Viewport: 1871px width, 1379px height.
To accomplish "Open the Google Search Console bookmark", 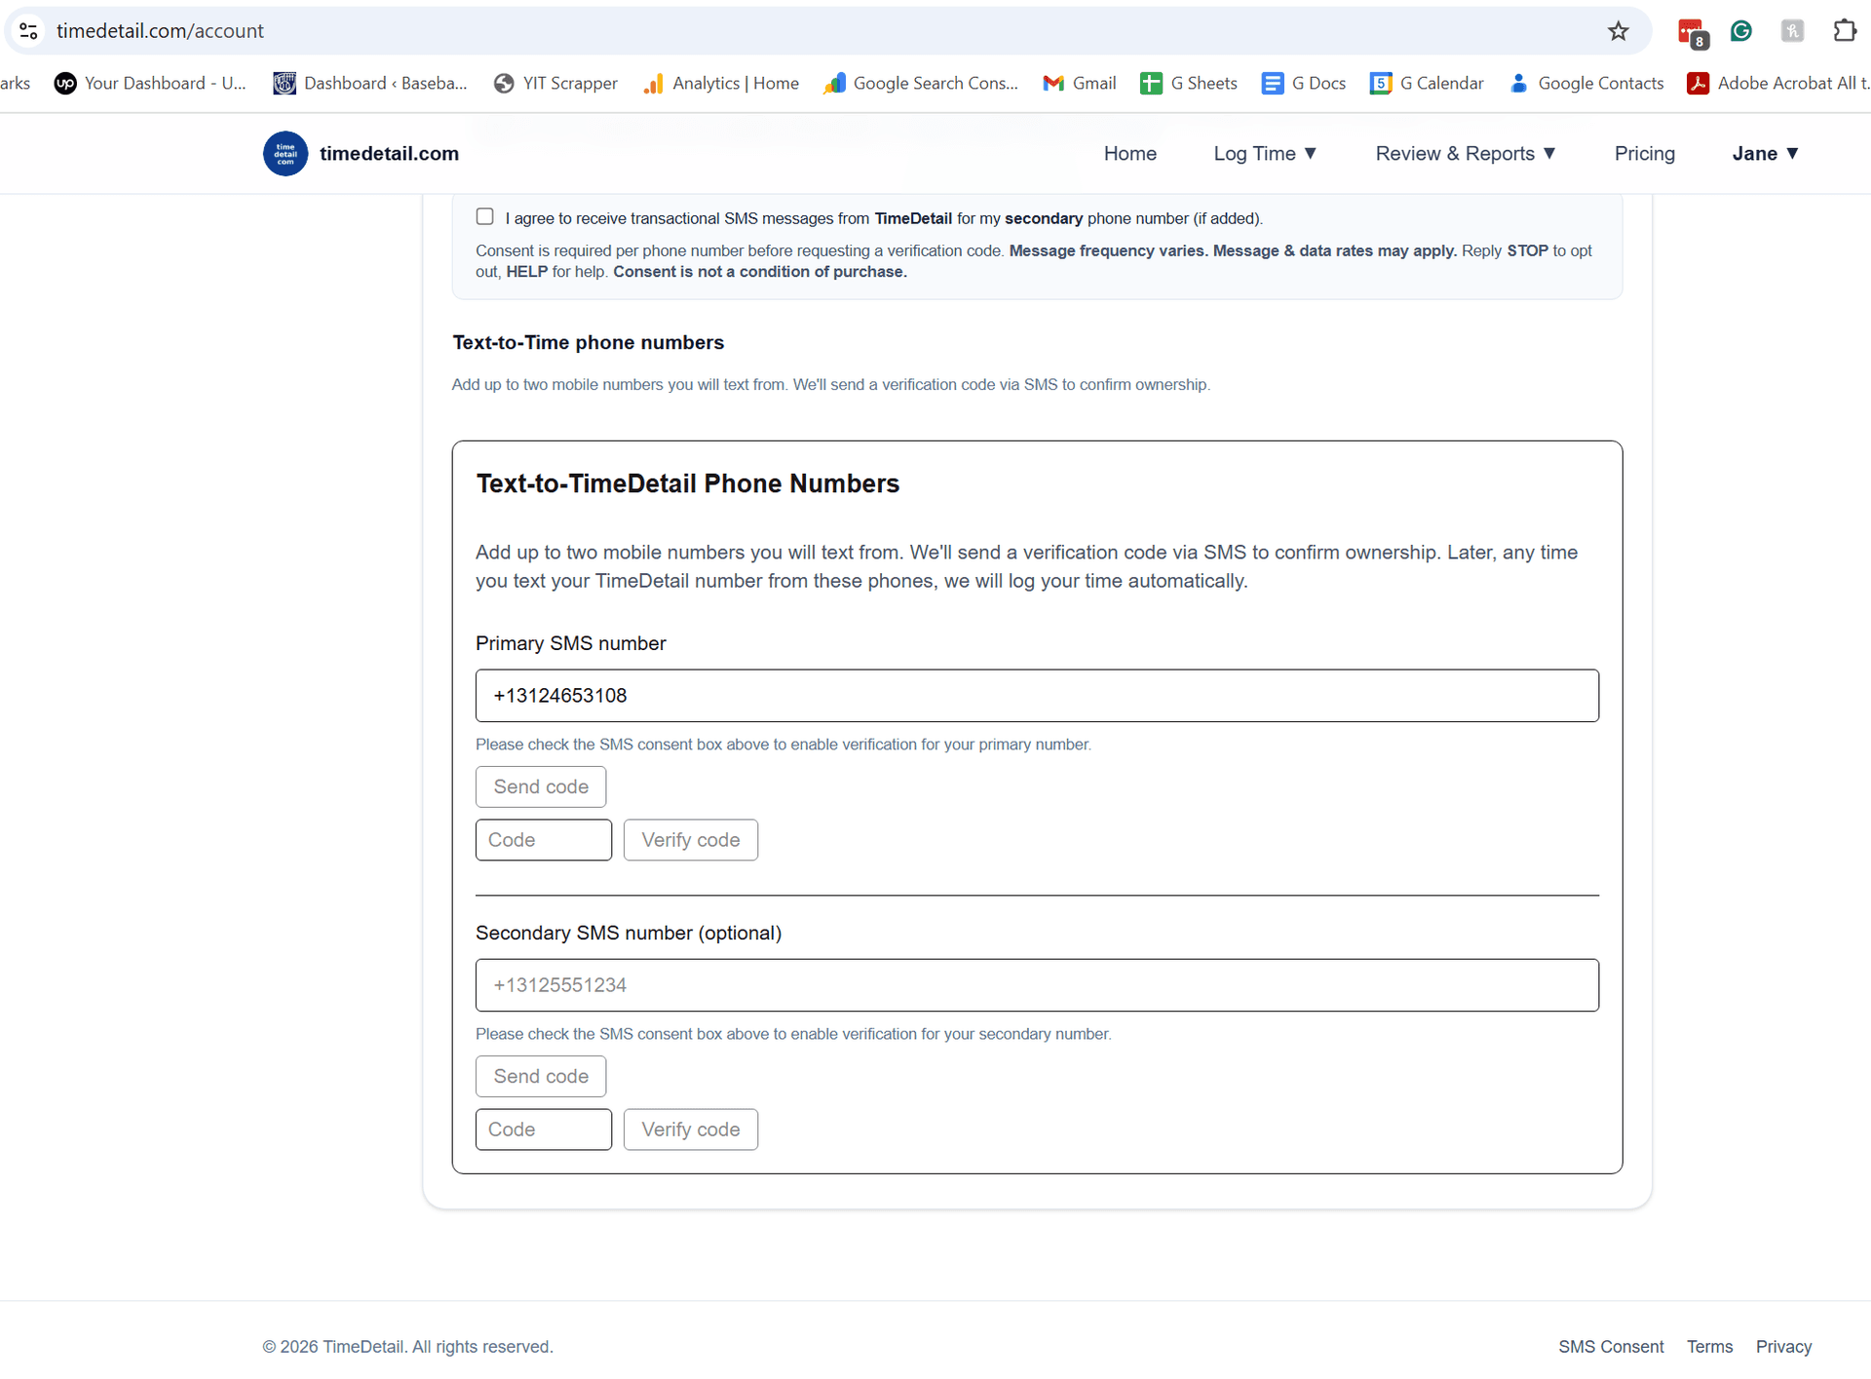I will [x=920, y=83].
